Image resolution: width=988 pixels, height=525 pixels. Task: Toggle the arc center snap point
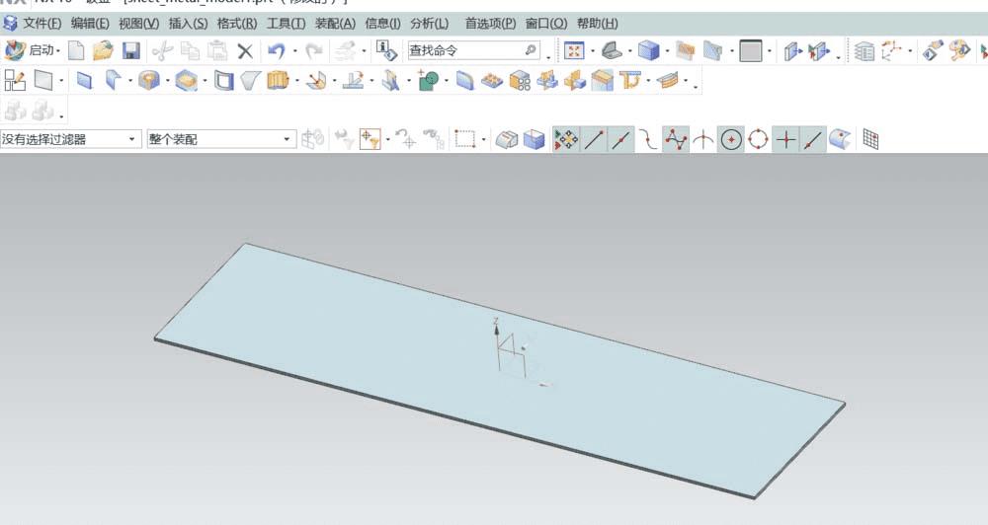pos(730,140)
